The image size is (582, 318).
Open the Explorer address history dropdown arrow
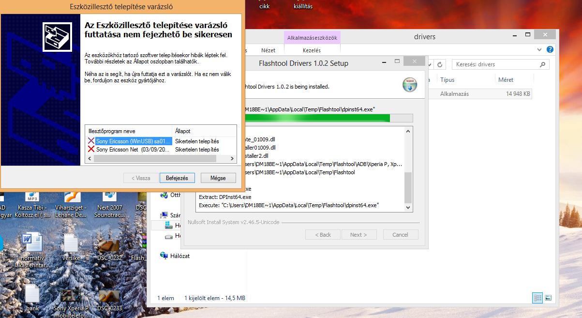click(430, 64)
